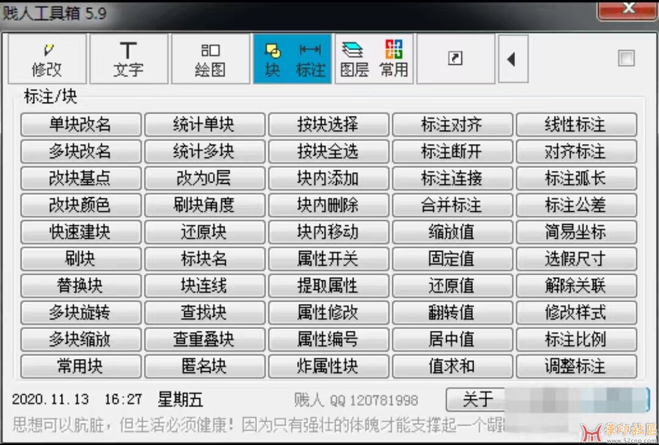Select the 标注 (Dimension) icon tab

[311, 59]
